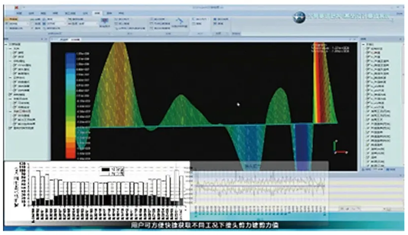Click the dark blue top legend swatch
Screen dimensions: 408x235
click(x=70, y=55)
